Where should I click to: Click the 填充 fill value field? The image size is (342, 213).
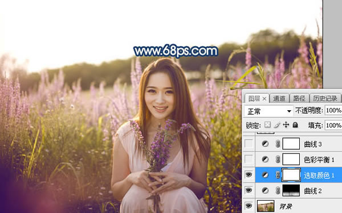(x=333, y=125)
